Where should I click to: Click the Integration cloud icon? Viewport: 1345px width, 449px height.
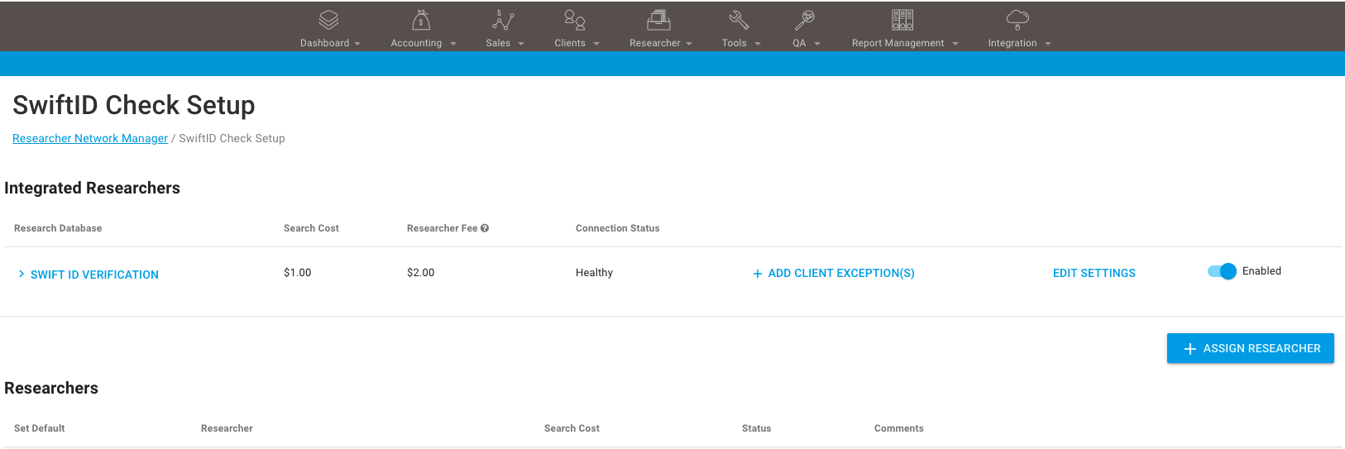click(x=1017, y=20)
